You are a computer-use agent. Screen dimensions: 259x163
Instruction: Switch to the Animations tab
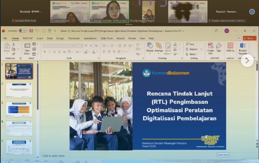(x=90, y=38)
